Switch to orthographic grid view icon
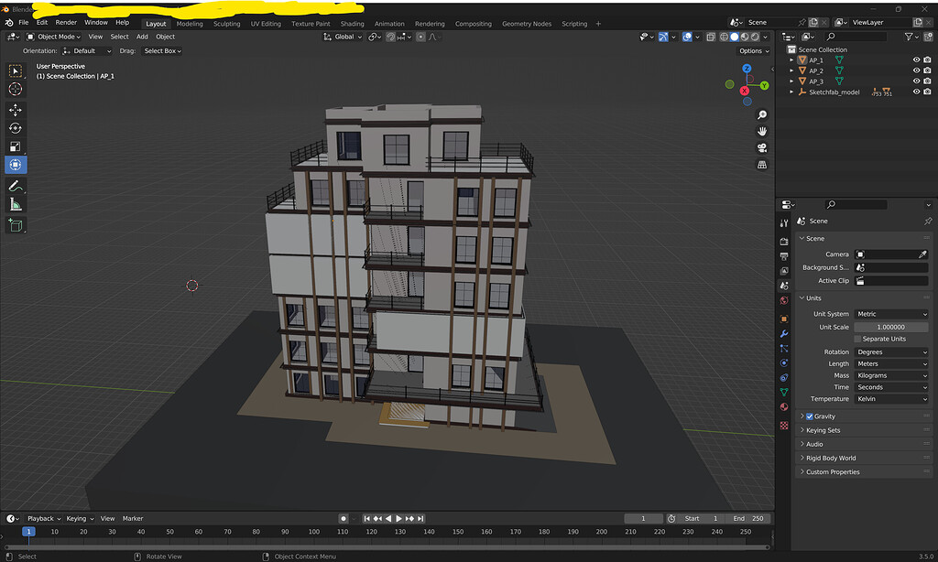Viewport: 938px width, 562px height. [762, 165]
